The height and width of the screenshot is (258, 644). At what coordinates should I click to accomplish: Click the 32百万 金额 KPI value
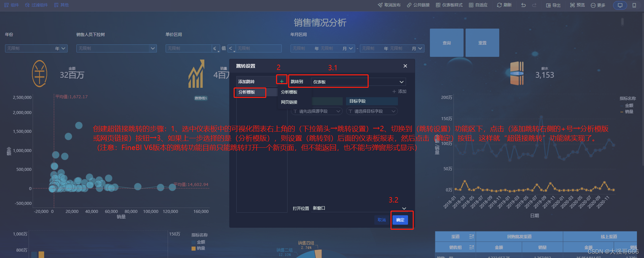(x=72, y=75)
